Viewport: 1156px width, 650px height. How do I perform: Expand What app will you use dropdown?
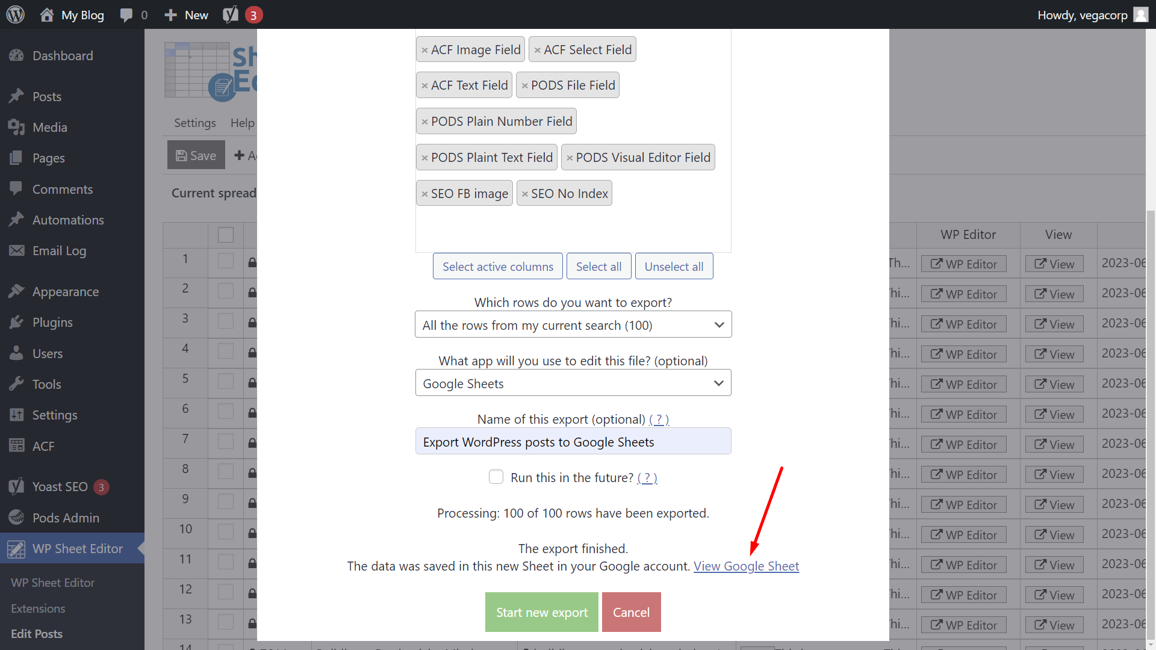[x=718, y=383]
